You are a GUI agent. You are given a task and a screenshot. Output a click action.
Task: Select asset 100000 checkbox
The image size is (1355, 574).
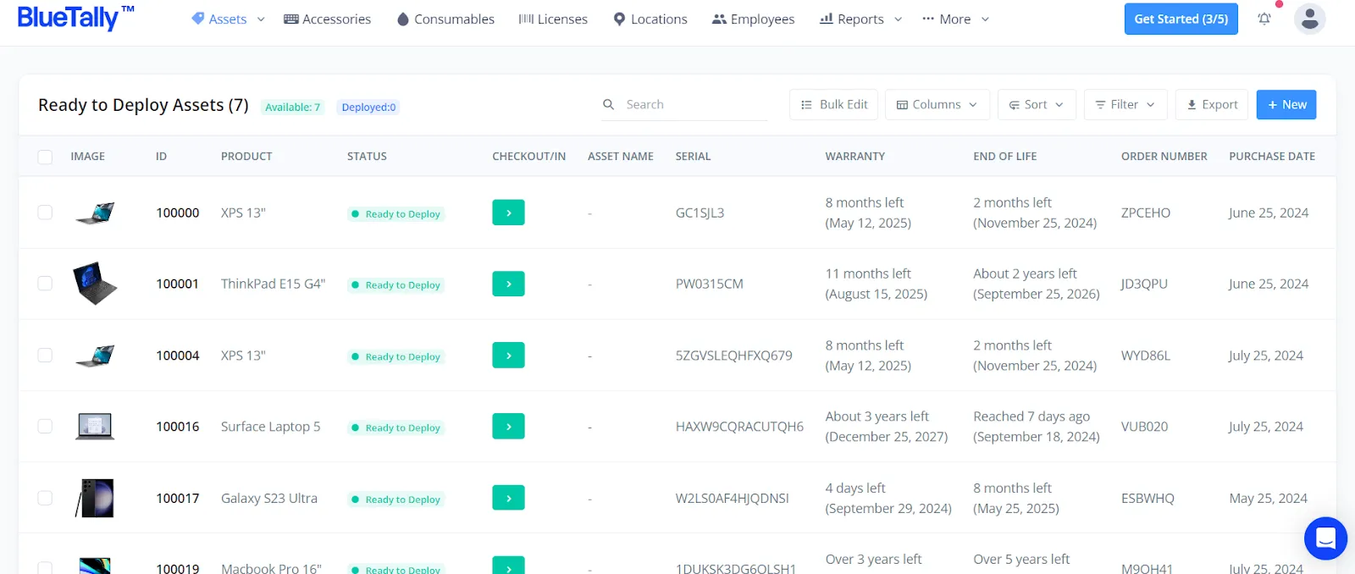pyautogui.click(x=45, y=212)
